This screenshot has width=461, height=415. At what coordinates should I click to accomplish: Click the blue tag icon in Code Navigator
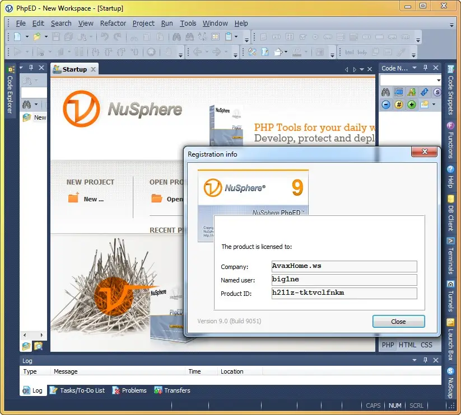pos(424,92)
